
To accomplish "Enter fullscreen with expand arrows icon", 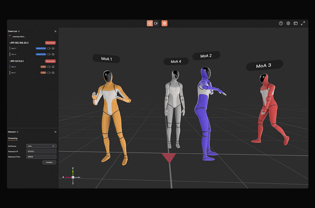I will tap(303, 23).
